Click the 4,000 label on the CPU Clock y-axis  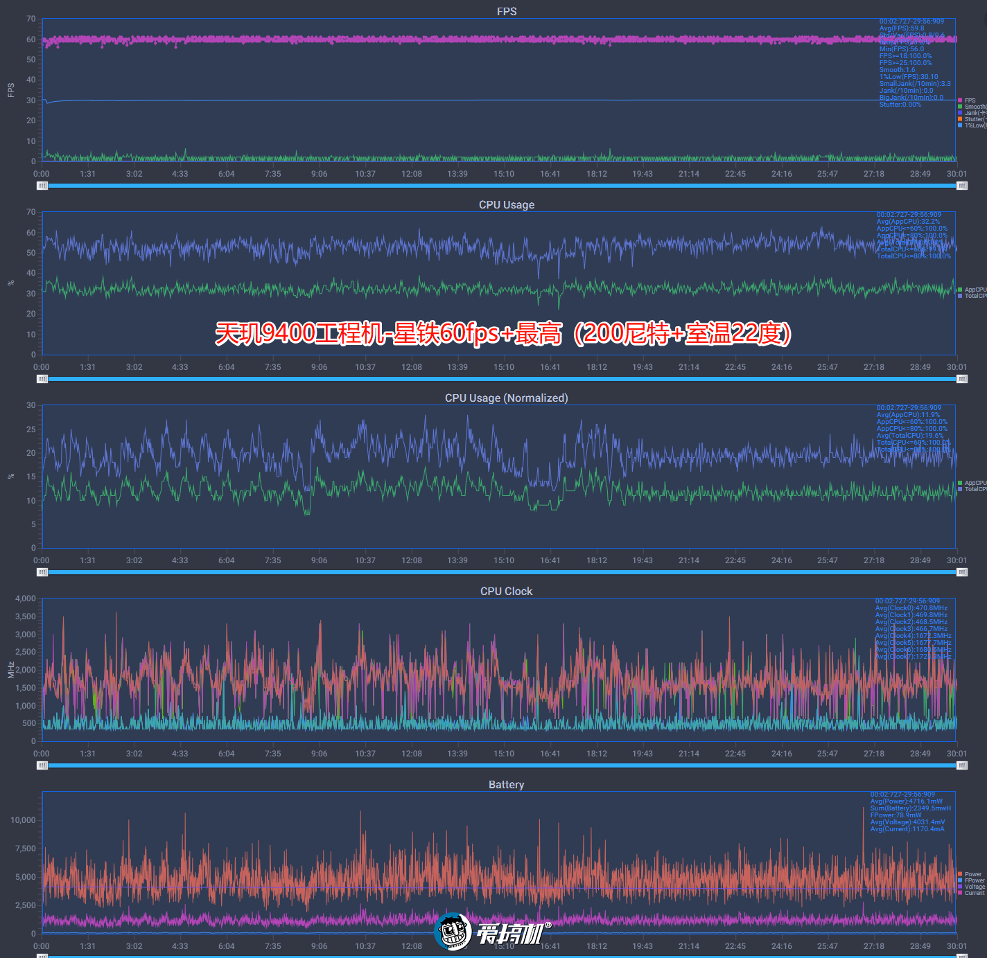[x=26, y=598]
